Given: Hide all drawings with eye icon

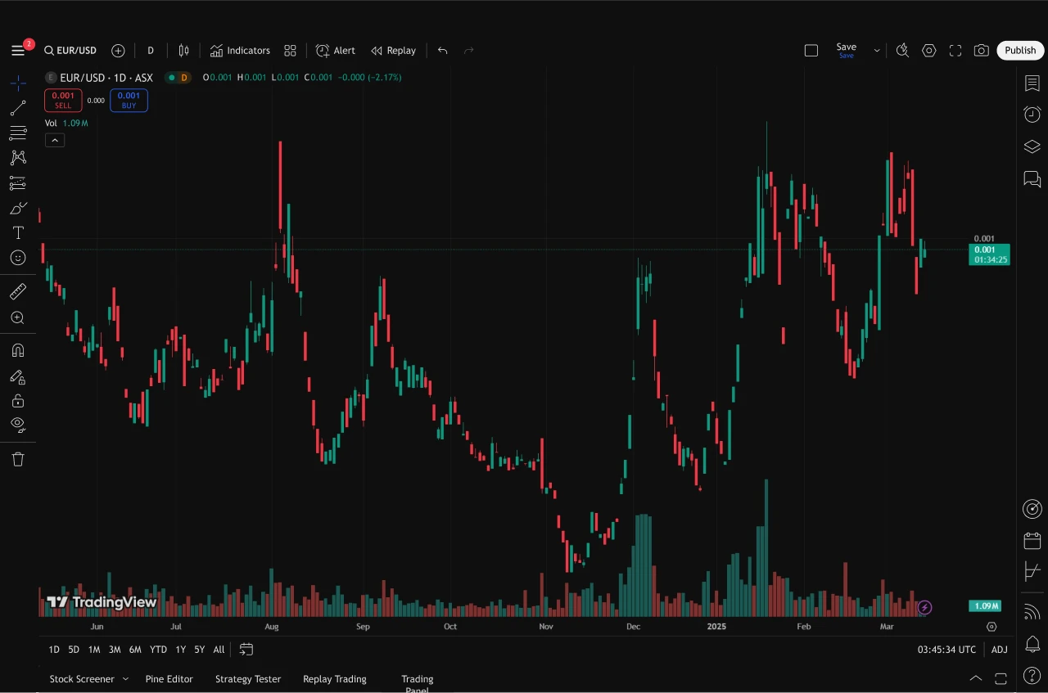Looking at the screenshot, I should click(18, 424).
